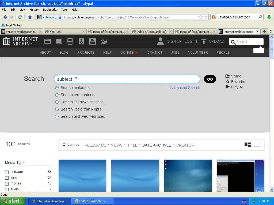274x205 pixels.
Task: Open the File menu
Action: (4, 10)
